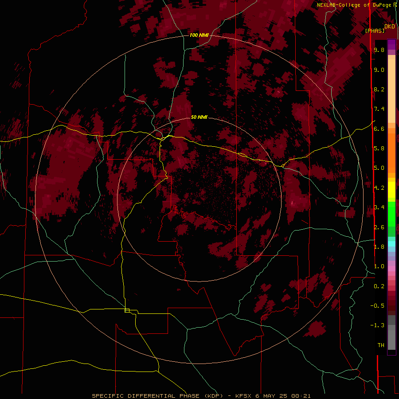This screenshot has width=399, height=399.
Task: Click the [PHAS] legend heading
Action: 375,31
